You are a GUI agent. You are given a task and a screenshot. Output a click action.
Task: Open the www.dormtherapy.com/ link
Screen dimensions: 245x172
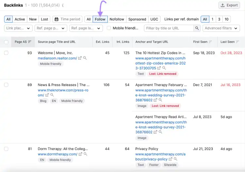tap(57, 154)
